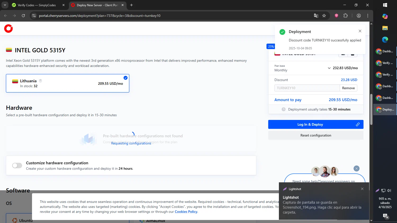Viewport: 397px width, 223px height.
Task: Open the red shield extension icon
Action: tap(336, 16)
